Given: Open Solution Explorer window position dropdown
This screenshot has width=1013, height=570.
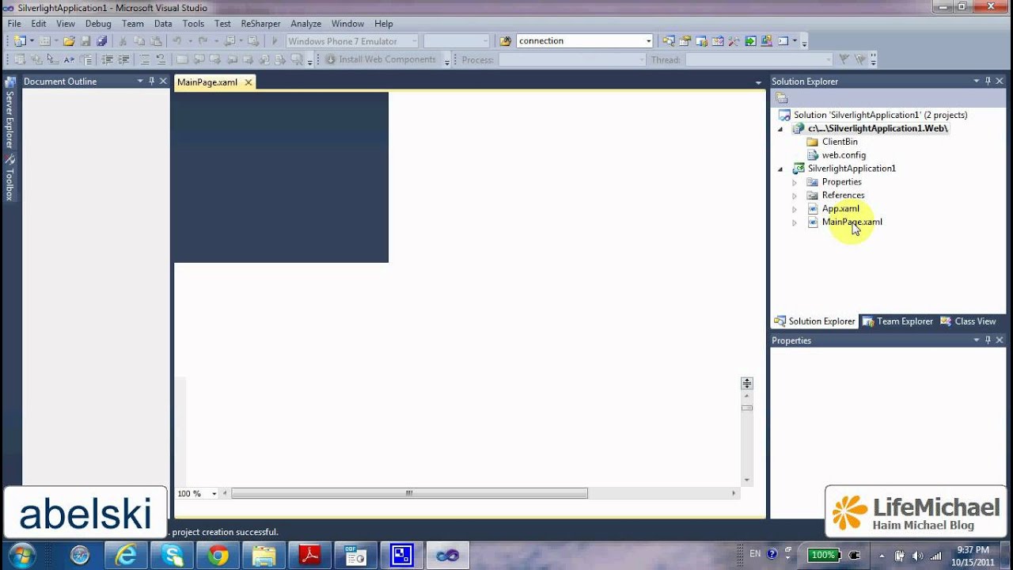Looking at the screenshot, I should (x=977, y=81).
